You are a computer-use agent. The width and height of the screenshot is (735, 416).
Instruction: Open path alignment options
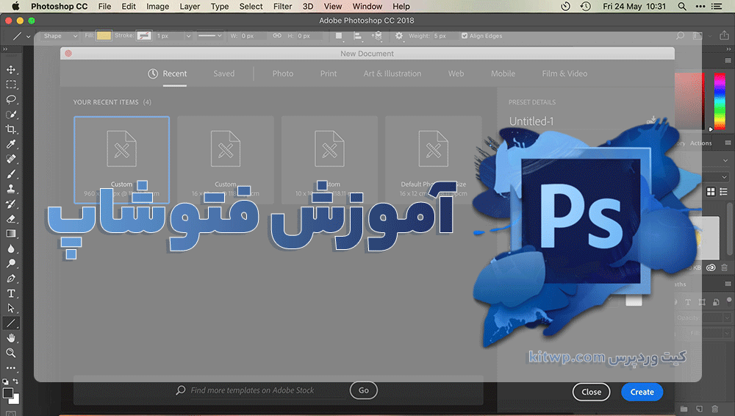[357, 35]
